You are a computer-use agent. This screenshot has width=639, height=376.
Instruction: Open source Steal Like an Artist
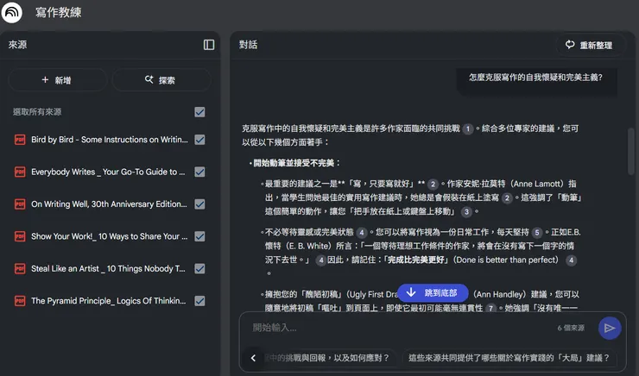pos(108,268)
